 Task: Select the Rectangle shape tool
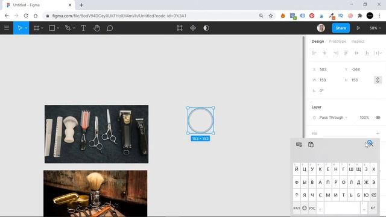(x=52, y=28)
